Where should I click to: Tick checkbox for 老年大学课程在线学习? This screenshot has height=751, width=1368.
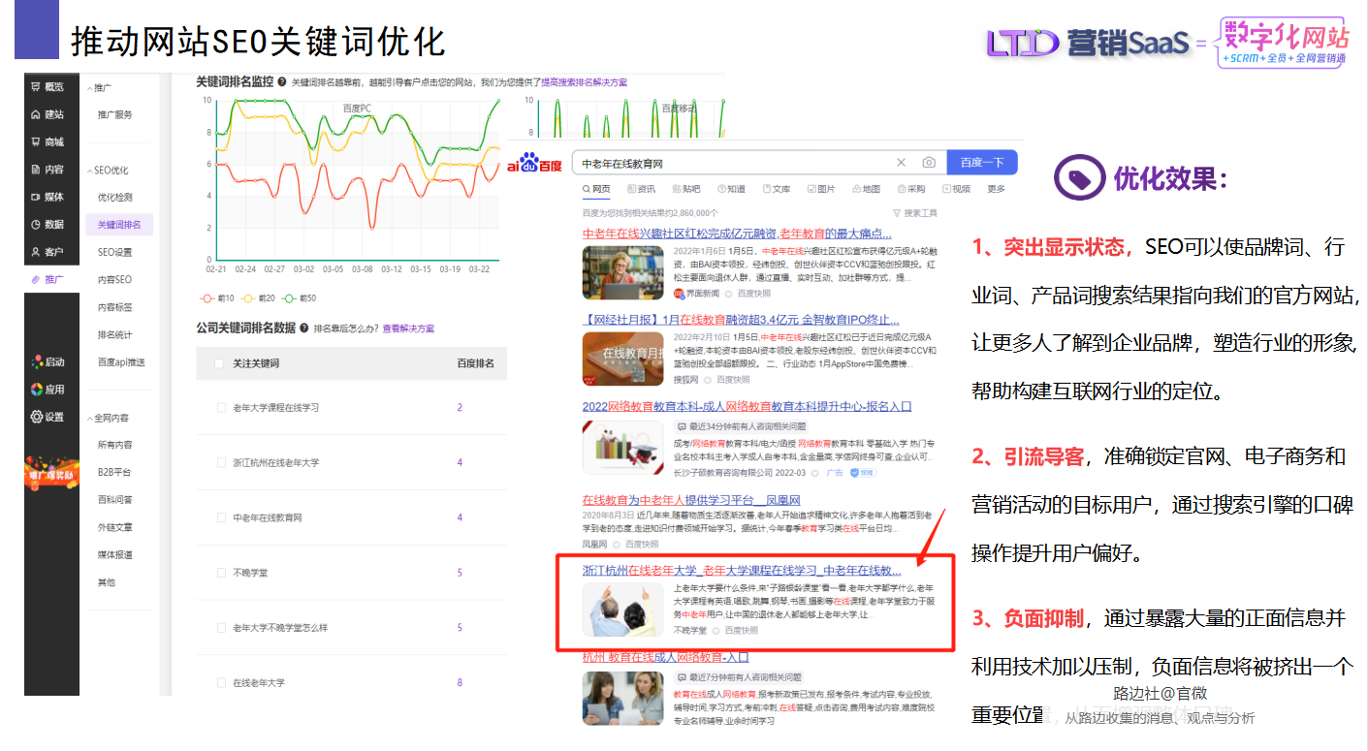[221, 408]
